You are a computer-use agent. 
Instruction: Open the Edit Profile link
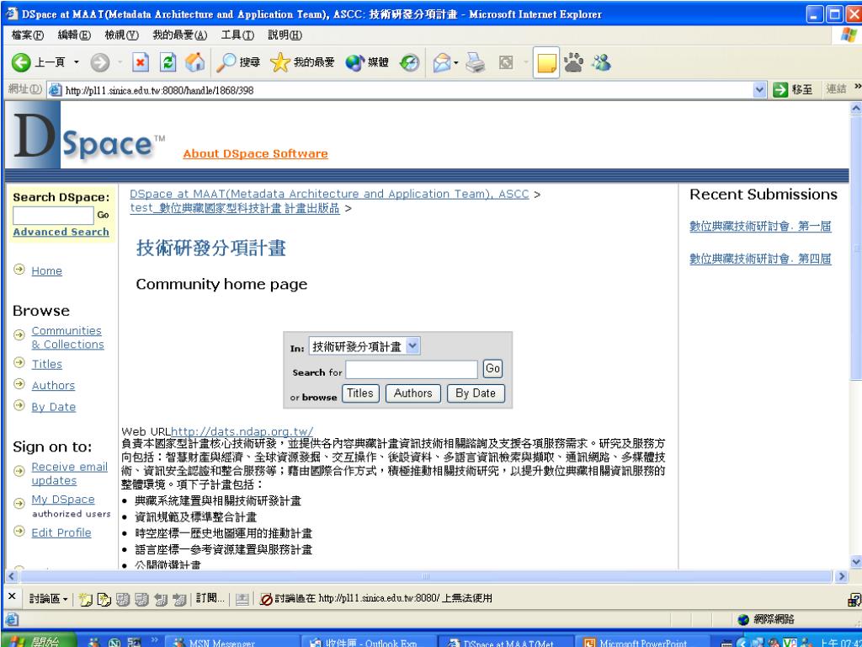pyautogui.click(x=61, y=532)
